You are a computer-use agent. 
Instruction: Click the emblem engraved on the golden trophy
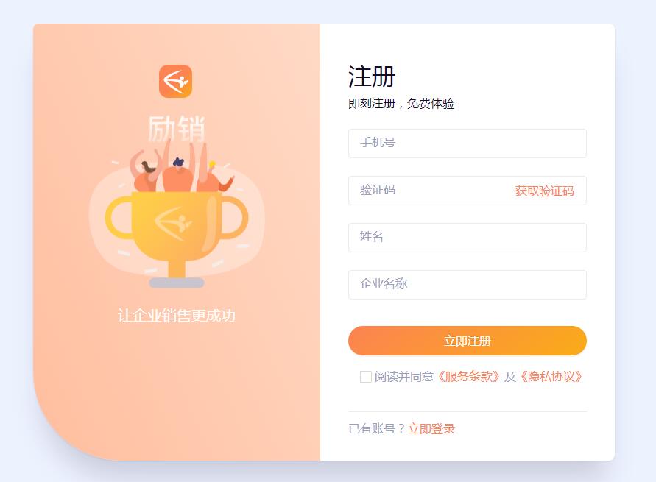coord(173,224)
